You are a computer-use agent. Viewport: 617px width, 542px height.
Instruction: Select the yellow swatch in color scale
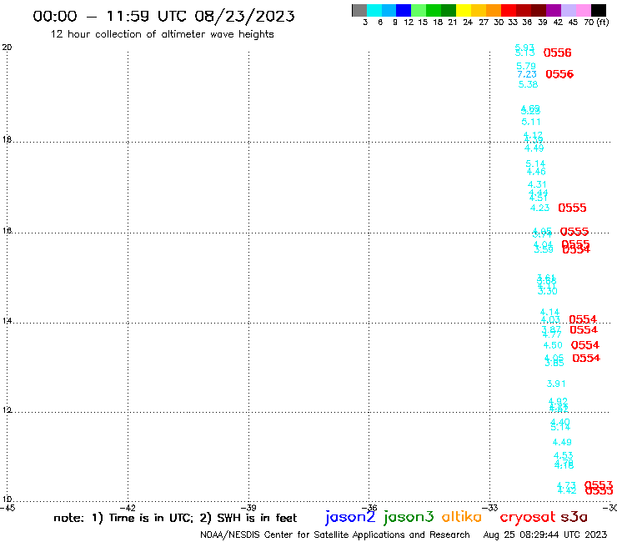click(464, 10)
